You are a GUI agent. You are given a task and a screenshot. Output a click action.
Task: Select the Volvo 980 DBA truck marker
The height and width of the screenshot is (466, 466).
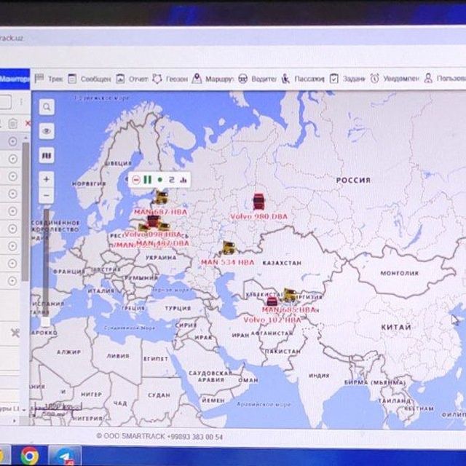pyautogui.click(x=258, y=201)
